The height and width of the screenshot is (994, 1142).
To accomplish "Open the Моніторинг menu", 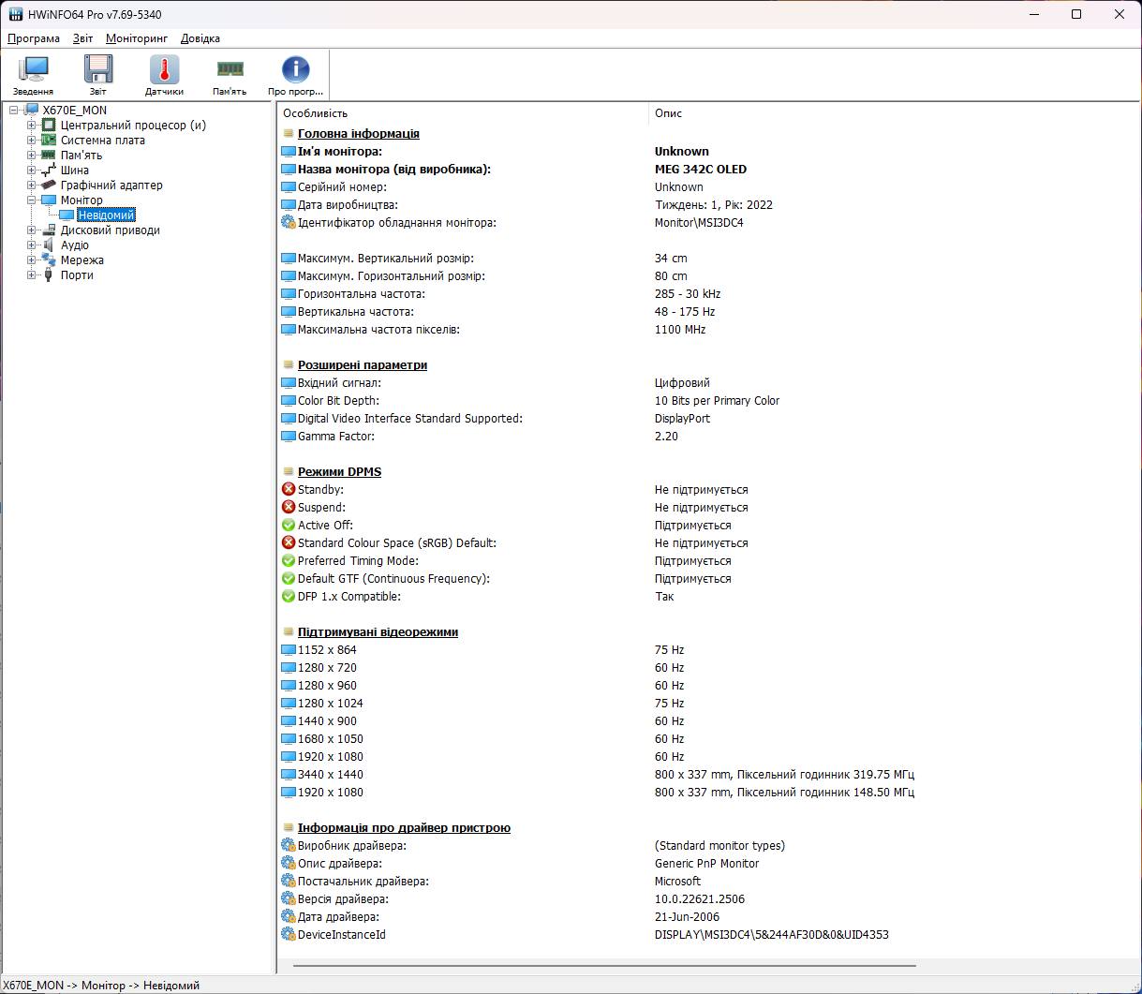I will coord(136,38).
